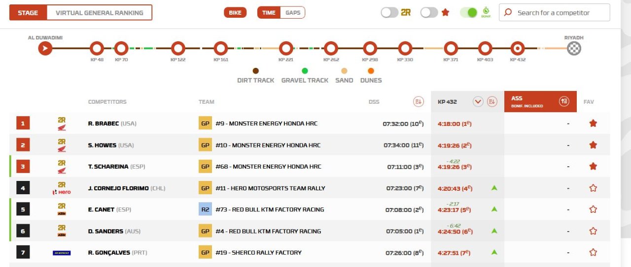
Task: Click sort icon beside KP 432 header
Action: click(491, 102)
